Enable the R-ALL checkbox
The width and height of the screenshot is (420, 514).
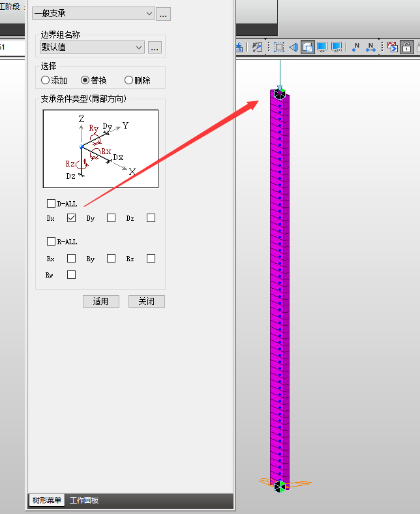tap(52, 242)
